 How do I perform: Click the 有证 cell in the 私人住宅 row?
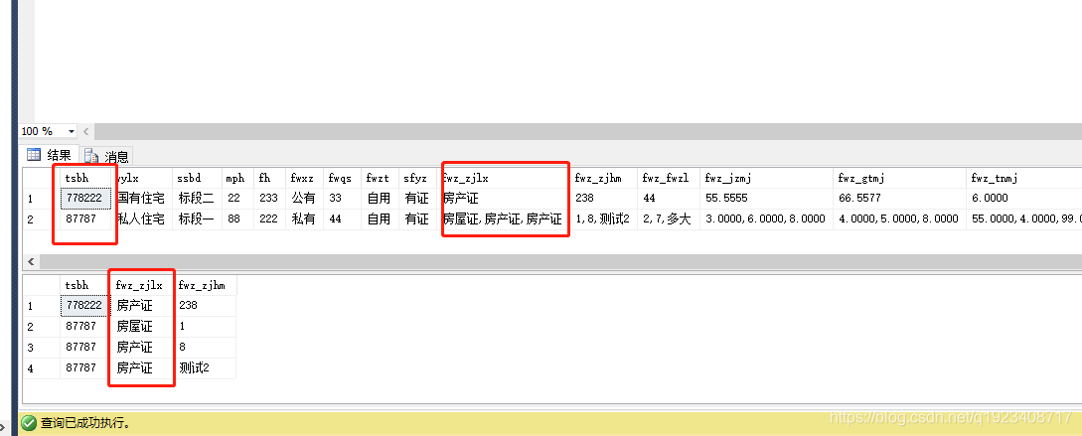418,219
